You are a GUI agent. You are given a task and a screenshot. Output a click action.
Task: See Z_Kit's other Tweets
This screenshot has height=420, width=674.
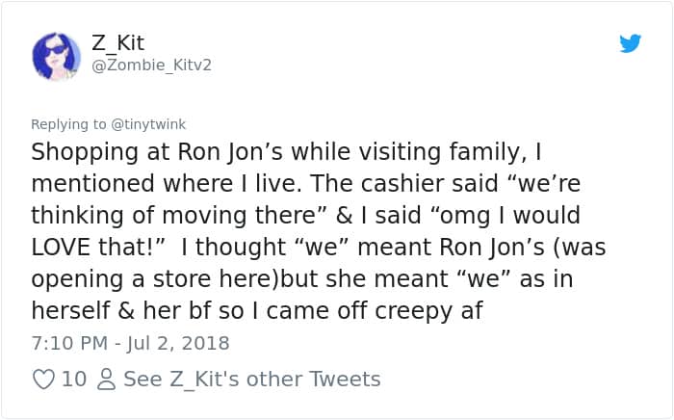[252, 380]
